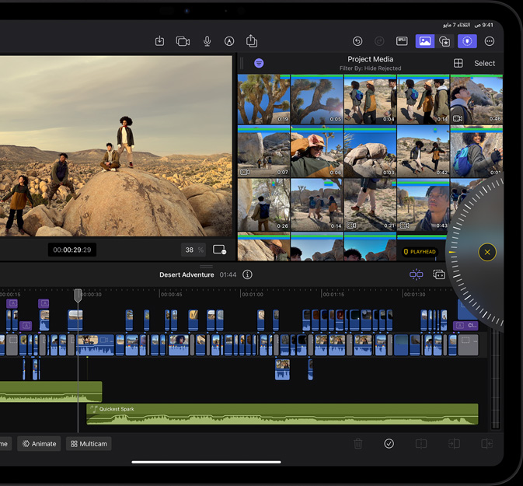523x486 pixels.
Task: Toggle timeline snapping icon beside Desert Adventure
Action: pyautogui.click(x=417, y=274)
